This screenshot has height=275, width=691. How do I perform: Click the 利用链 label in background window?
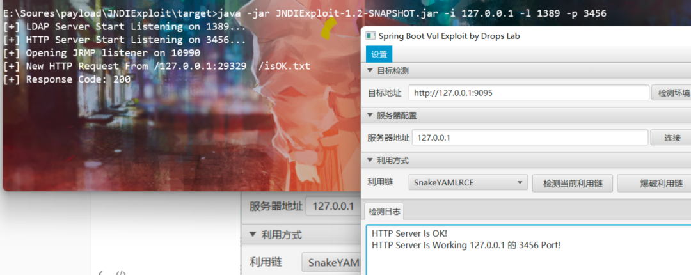tap(266, 263)
